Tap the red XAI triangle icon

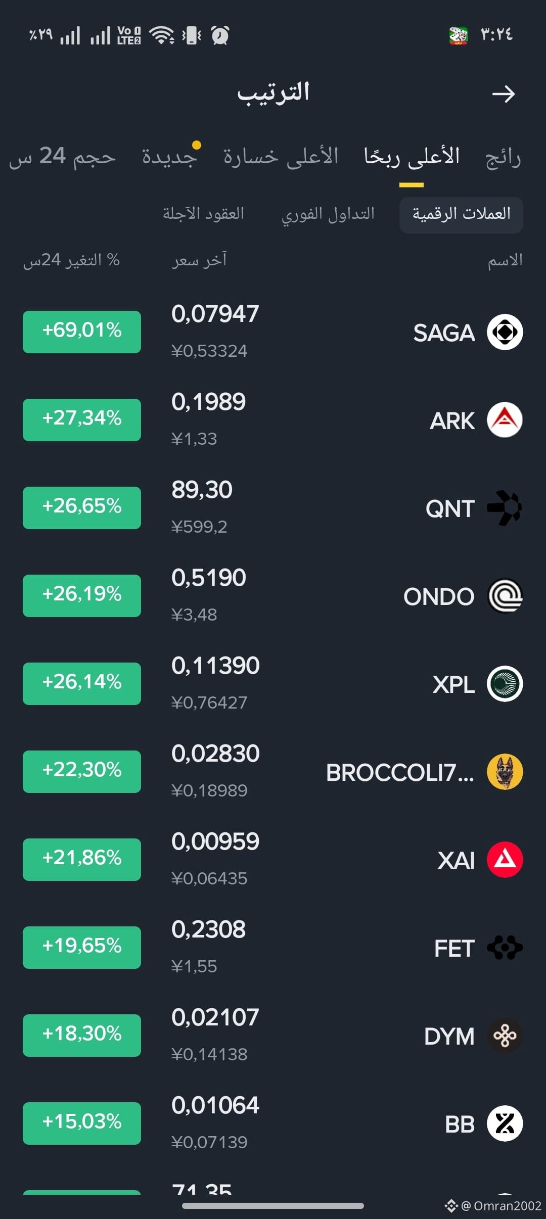(x=505, y=860)
